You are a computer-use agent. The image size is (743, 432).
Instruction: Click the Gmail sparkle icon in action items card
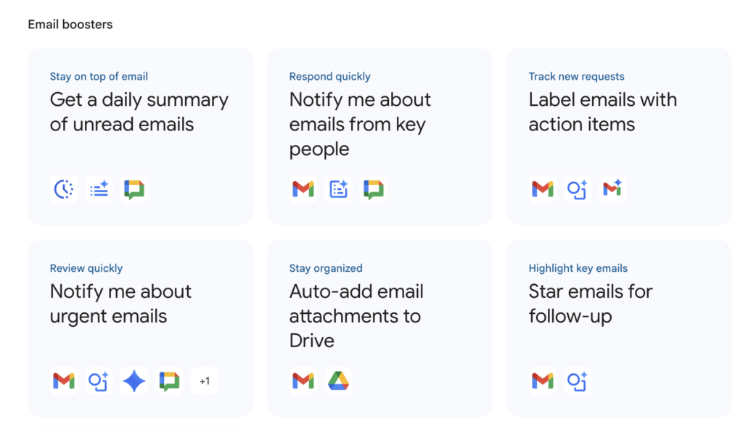click(x=613, y=189)
